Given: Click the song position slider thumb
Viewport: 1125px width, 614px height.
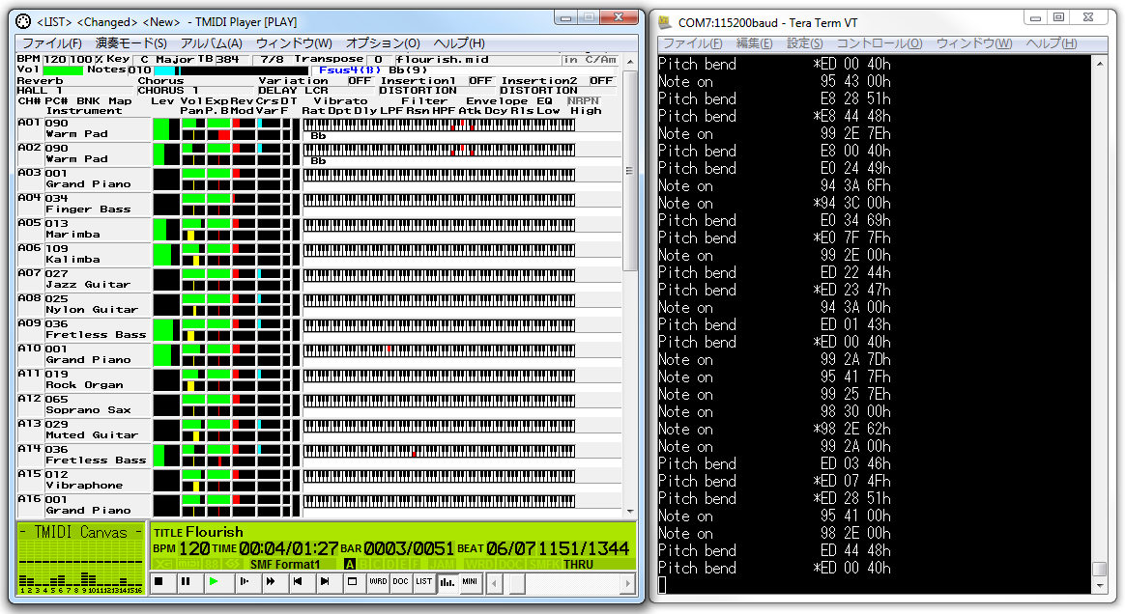Looking at the screenshot, I should (x=516, y=584).
